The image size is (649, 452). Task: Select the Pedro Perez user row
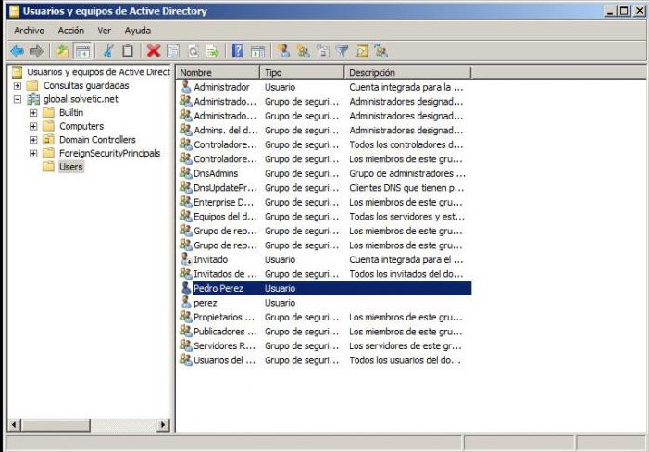325,288
